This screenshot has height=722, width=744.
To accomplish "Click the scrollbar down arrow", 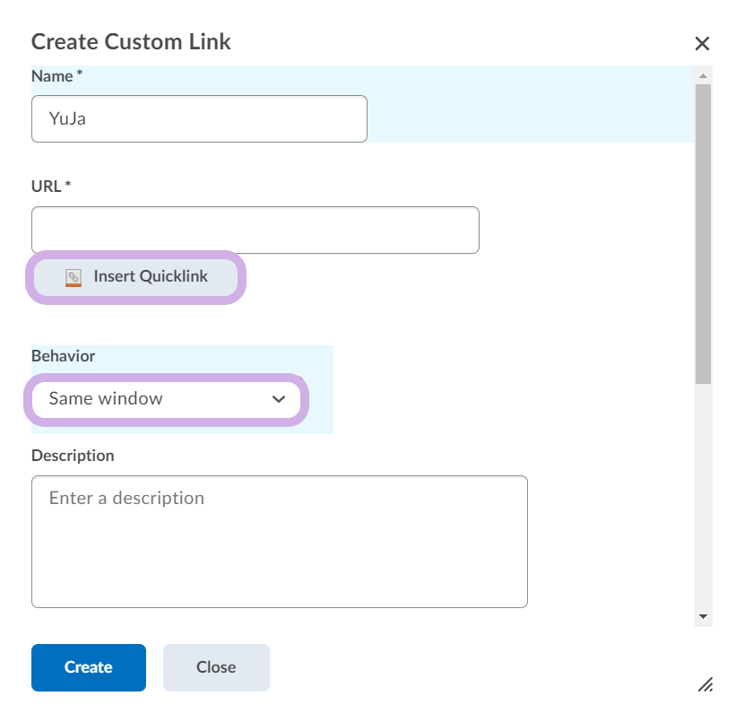I will coord(703,617).
